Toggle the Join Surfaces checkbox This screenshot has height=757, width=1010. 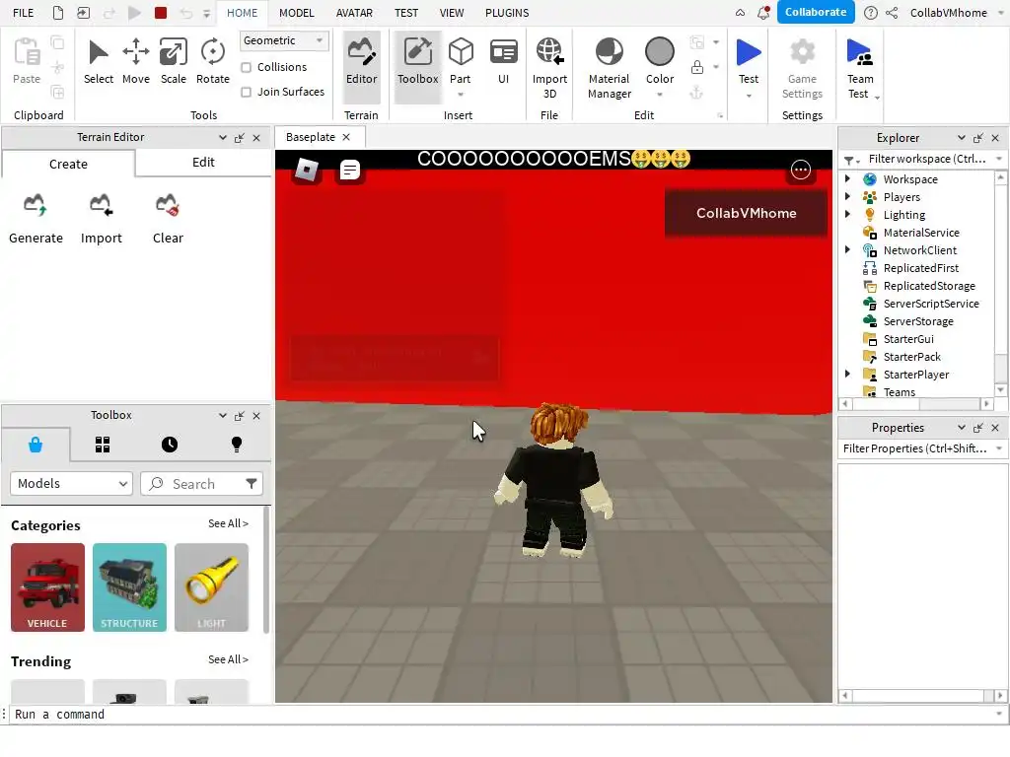click(x=246, y=92)
